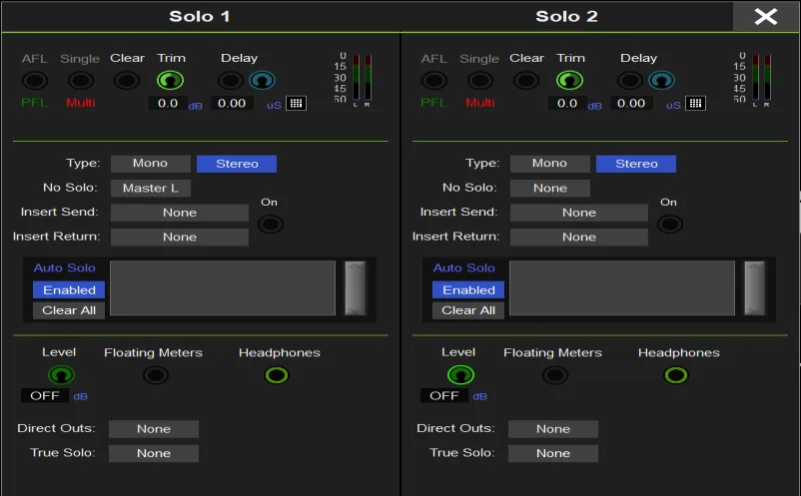
Task: Open Insert Send selector in Solo 1
Action: pos(180,213)
